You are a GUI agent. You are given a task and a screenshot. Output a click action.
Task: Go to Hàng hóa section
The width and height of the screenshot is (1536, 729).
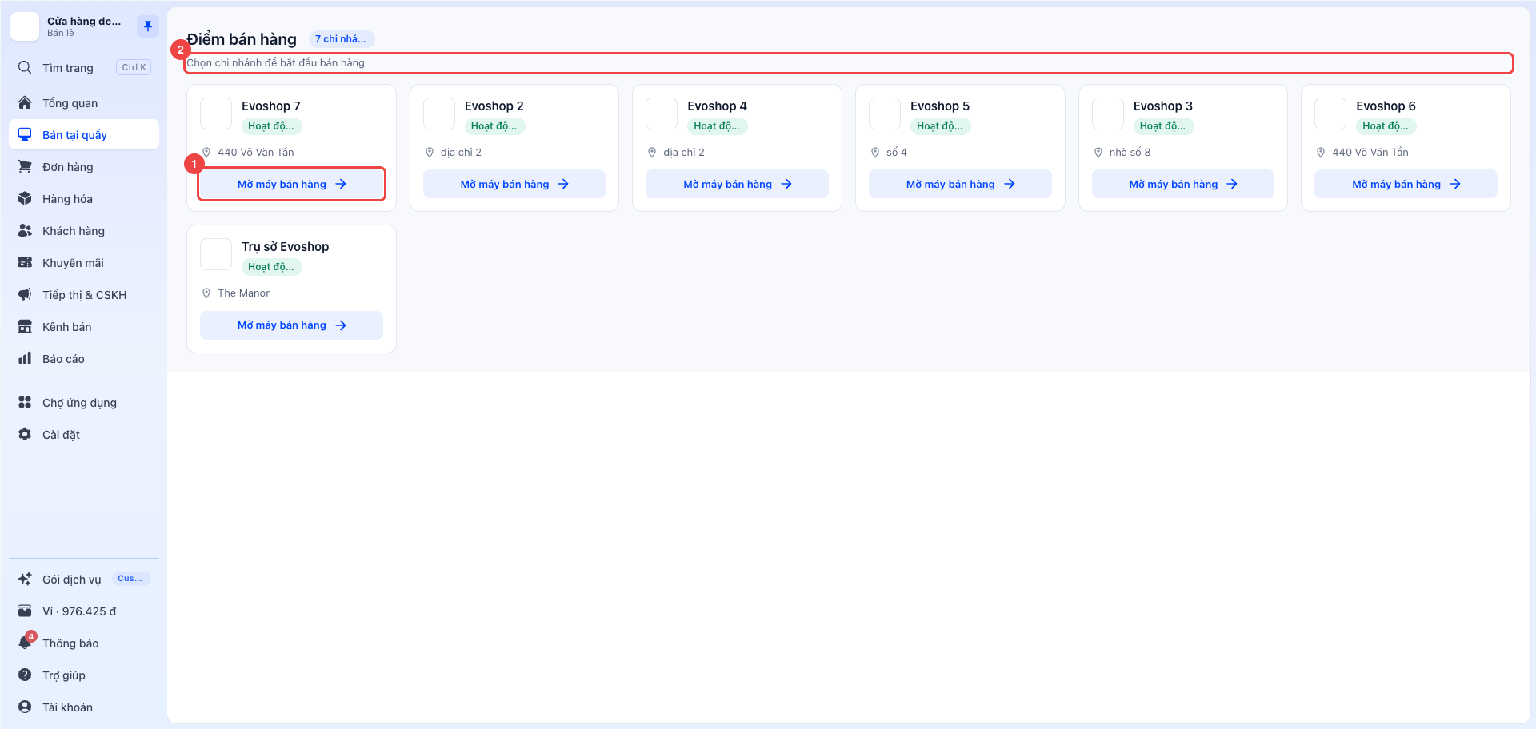[x=84, y=198]
